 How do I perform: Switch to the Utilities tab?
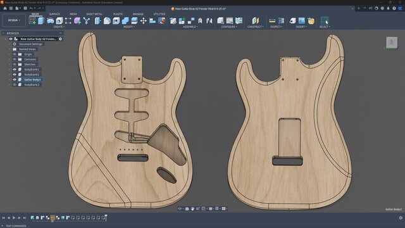[x=159, y=14]
